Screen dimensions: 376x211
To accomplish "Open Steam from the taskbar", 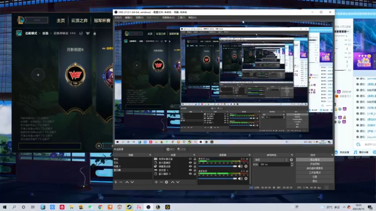I will (x=129, y=207).
